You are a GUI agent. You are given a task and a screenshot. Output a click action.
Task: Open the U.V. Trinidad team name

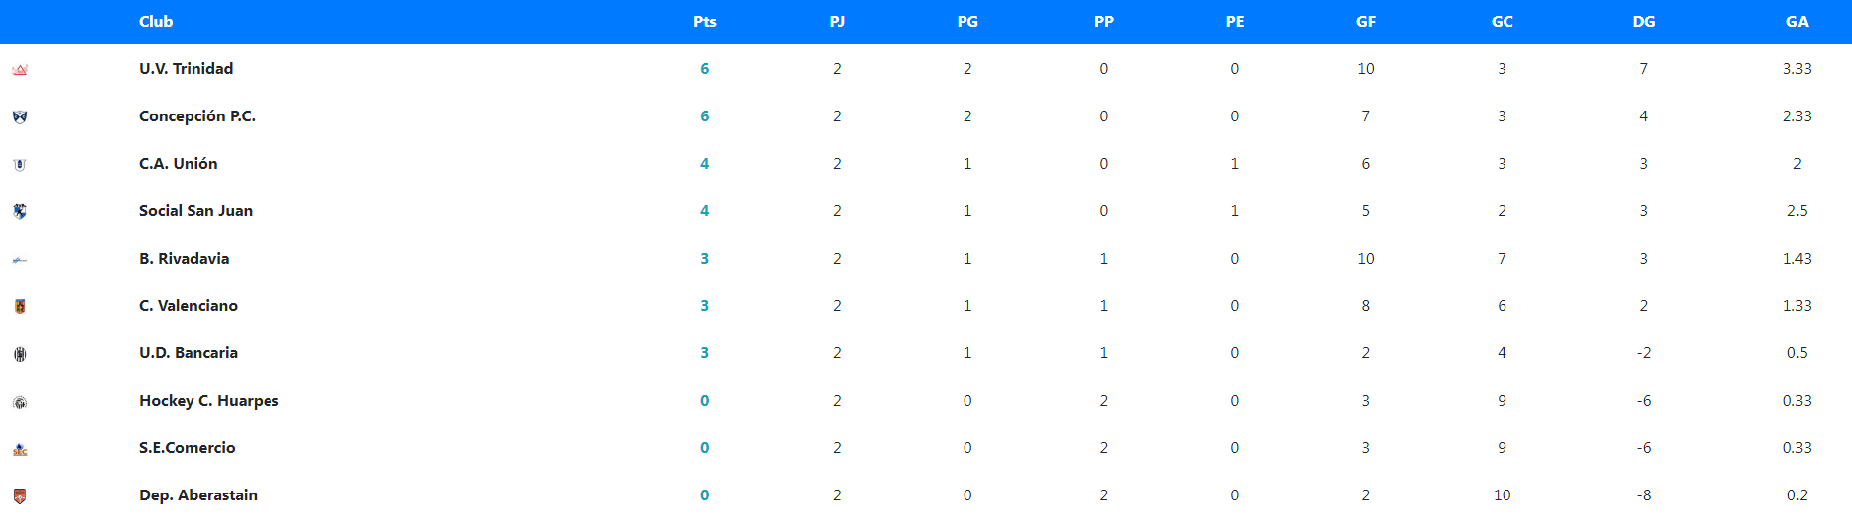click(186, 69)
